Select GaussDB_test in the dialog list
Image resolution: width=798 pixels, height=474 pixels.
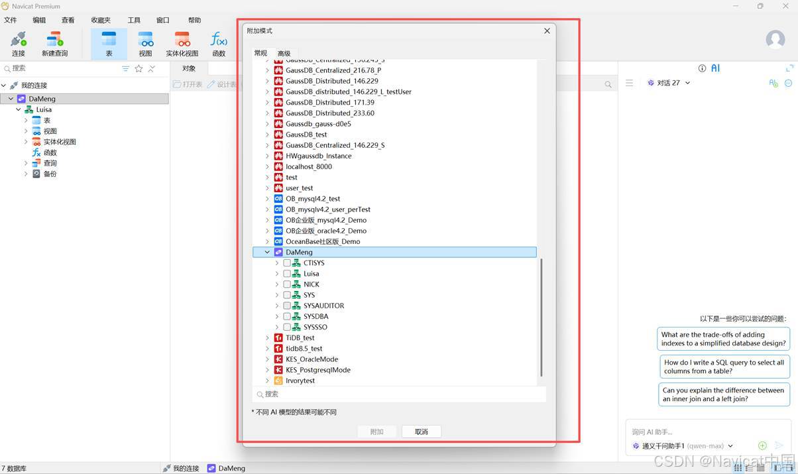point(306,135)
